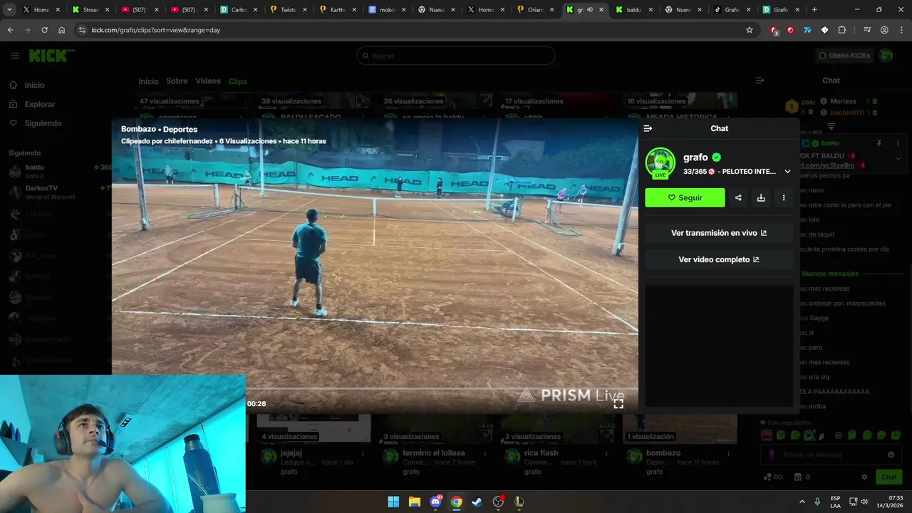Viewport: 912px width, 513px height.
Task: Switch to channel Videos tab
Action: tap(208, 81)
